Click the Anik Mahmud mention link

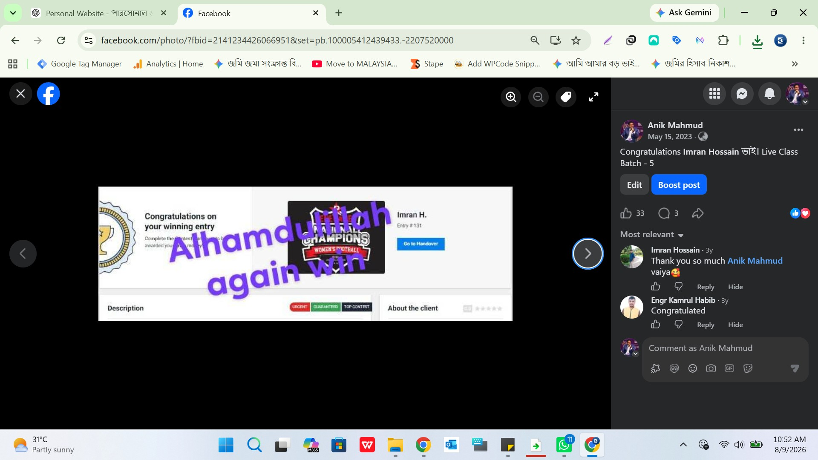tap(755, 261)
